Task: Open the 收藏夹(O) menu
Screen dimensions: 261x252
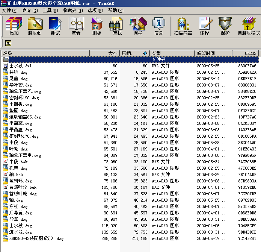Action: [73, 11]
